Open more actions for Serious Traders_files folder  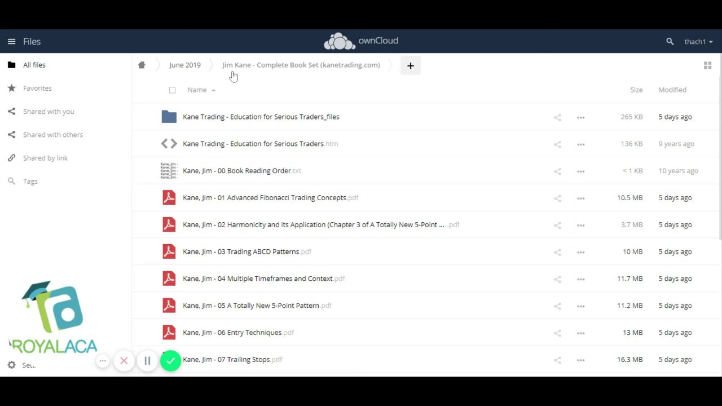(x=581, y=117)
